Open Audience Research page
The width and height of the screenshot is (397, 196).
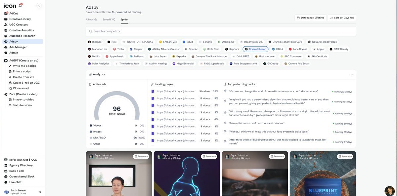click(x=22, y=36)
